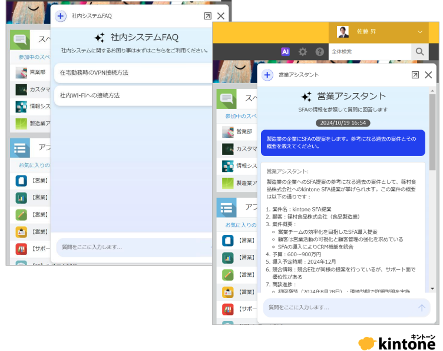Click the space speech-bubble icon, left window
Image resolution: width=443 pixels, height=351 pixels.
point(20,40)
